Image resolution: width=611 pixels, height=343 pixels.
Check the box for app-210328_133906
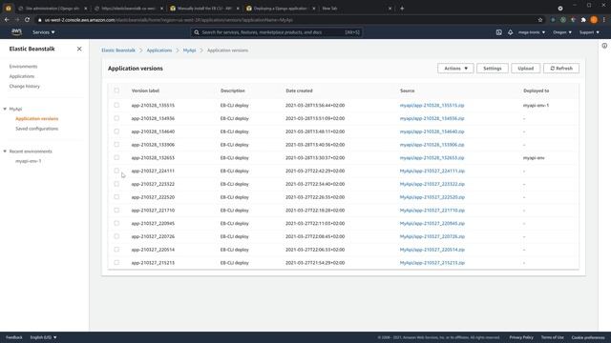pyautogui.click(x=116, y=145)
